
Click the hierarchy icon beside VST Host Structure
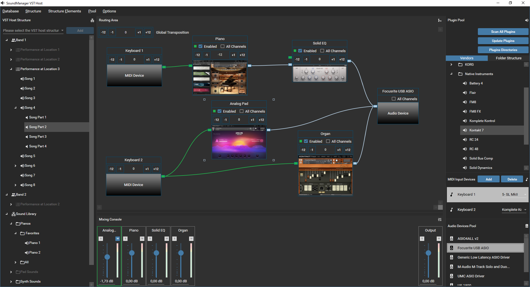pos(92,20)
